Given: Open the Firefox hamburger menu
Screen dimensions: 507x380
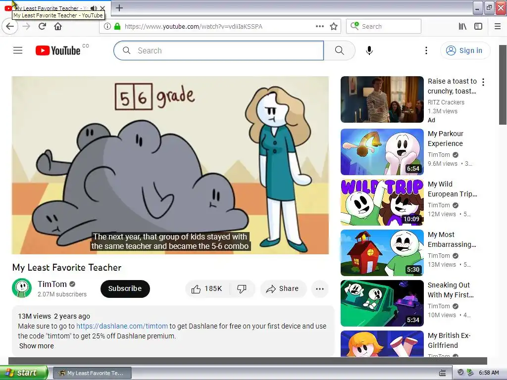Looking at the screenshot, I should pos(498,27).
